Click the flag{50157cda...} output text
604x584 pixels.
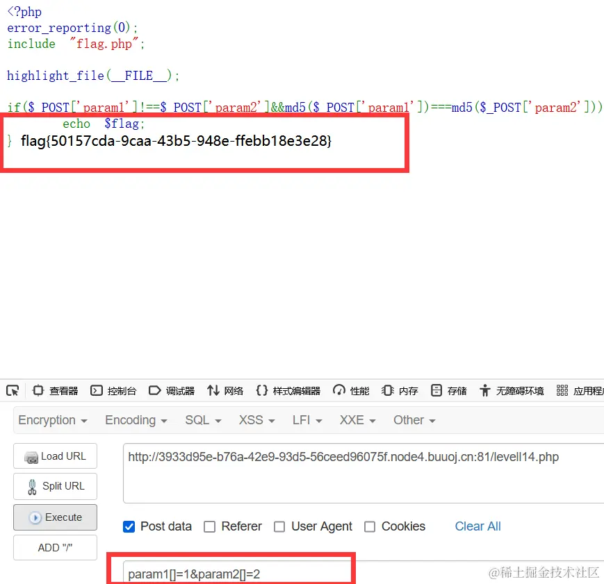tap(176, 141)
